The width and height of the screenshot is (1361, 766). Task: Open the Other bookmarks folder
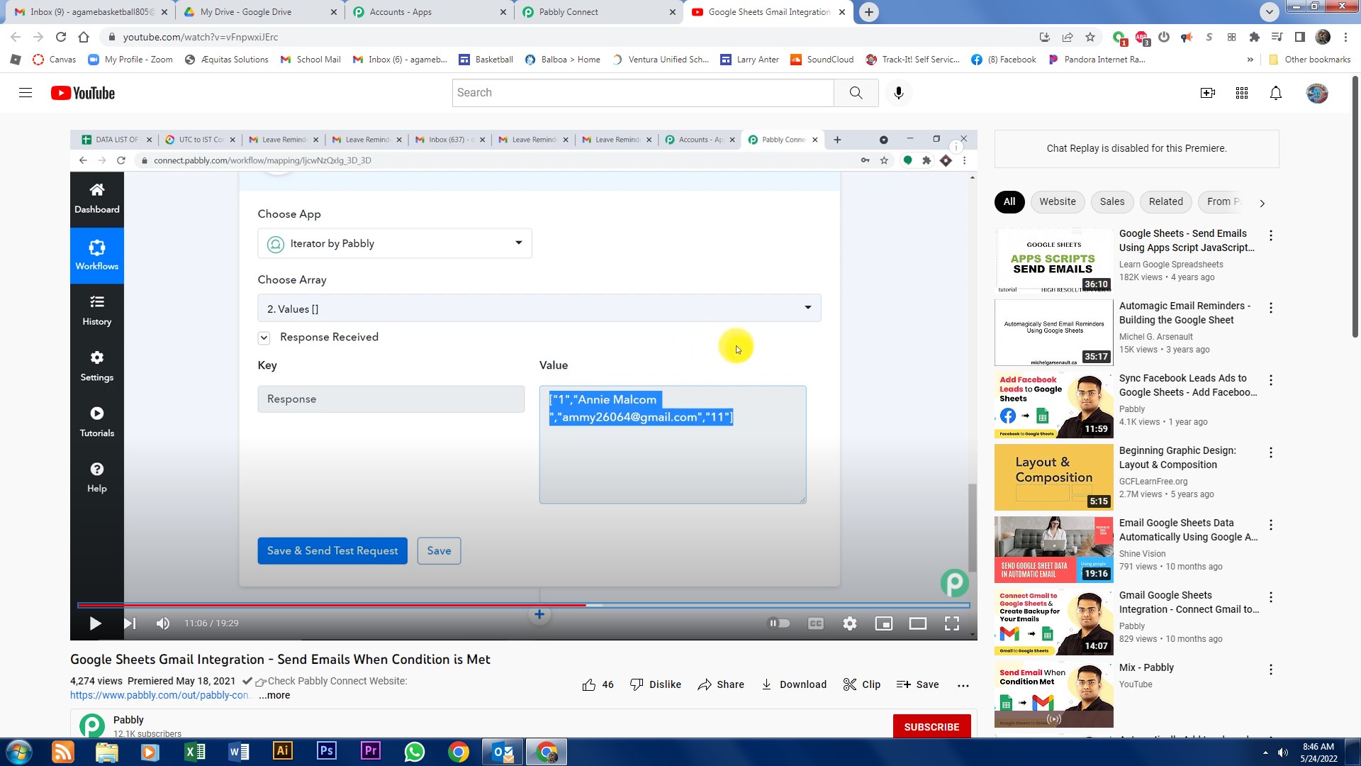(x=1309, y=60)
